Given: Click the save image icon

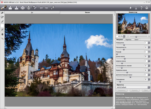Looking at the screenshot, I should pos(17,8).
